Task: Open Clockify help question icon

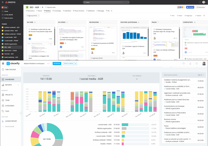Action: tap(197, 64)
